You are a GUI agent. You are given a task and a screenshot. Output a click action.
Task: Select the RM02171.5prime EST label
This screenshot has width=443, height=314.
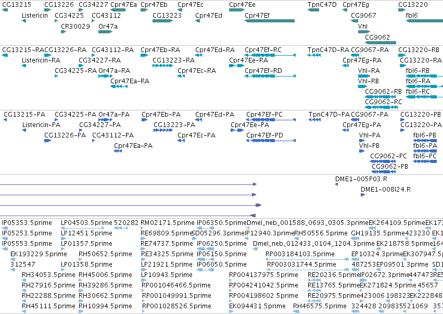[168, 223]
